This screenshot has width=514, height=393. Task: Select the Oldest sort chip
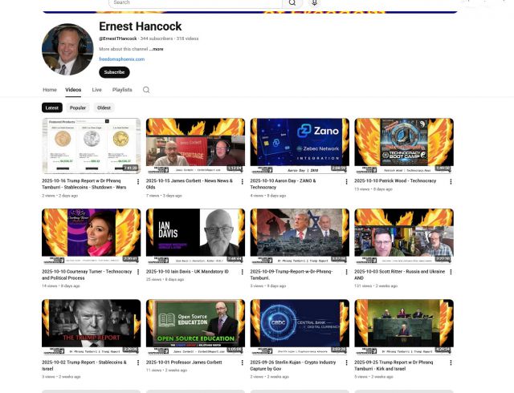pos(104,107)
